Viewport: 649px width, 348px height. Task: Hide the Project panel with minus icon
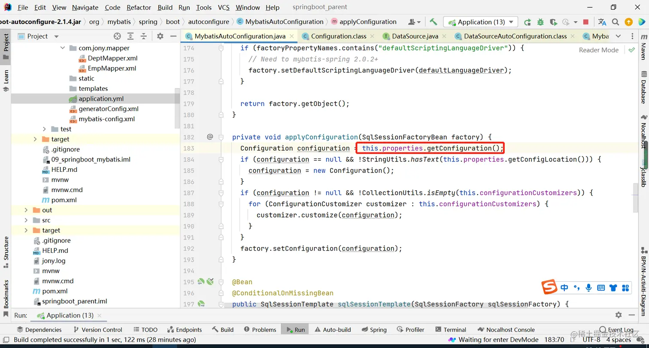(173, 36)
